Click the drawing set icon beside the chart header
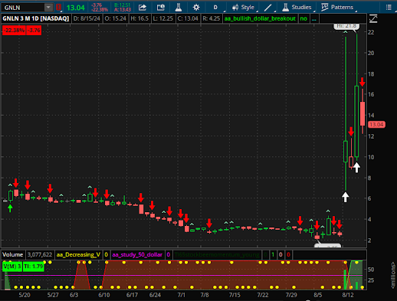Image resolution: width=397 pixels, height=301 pixels. tap(373, 18)
